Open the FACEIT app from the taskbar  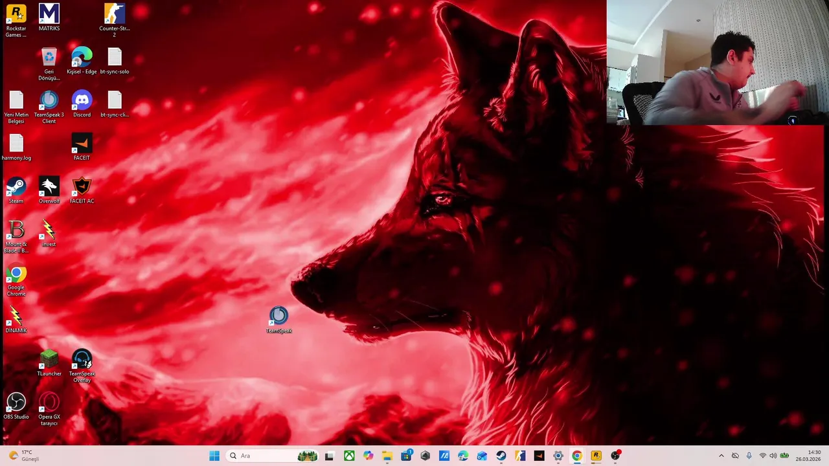[x=539, y=456]
